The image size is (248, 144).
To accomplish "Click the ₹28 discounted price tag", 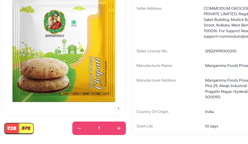I will point(12,128).
